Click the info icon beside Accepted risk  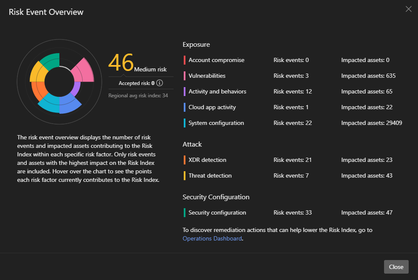[160, 83]
